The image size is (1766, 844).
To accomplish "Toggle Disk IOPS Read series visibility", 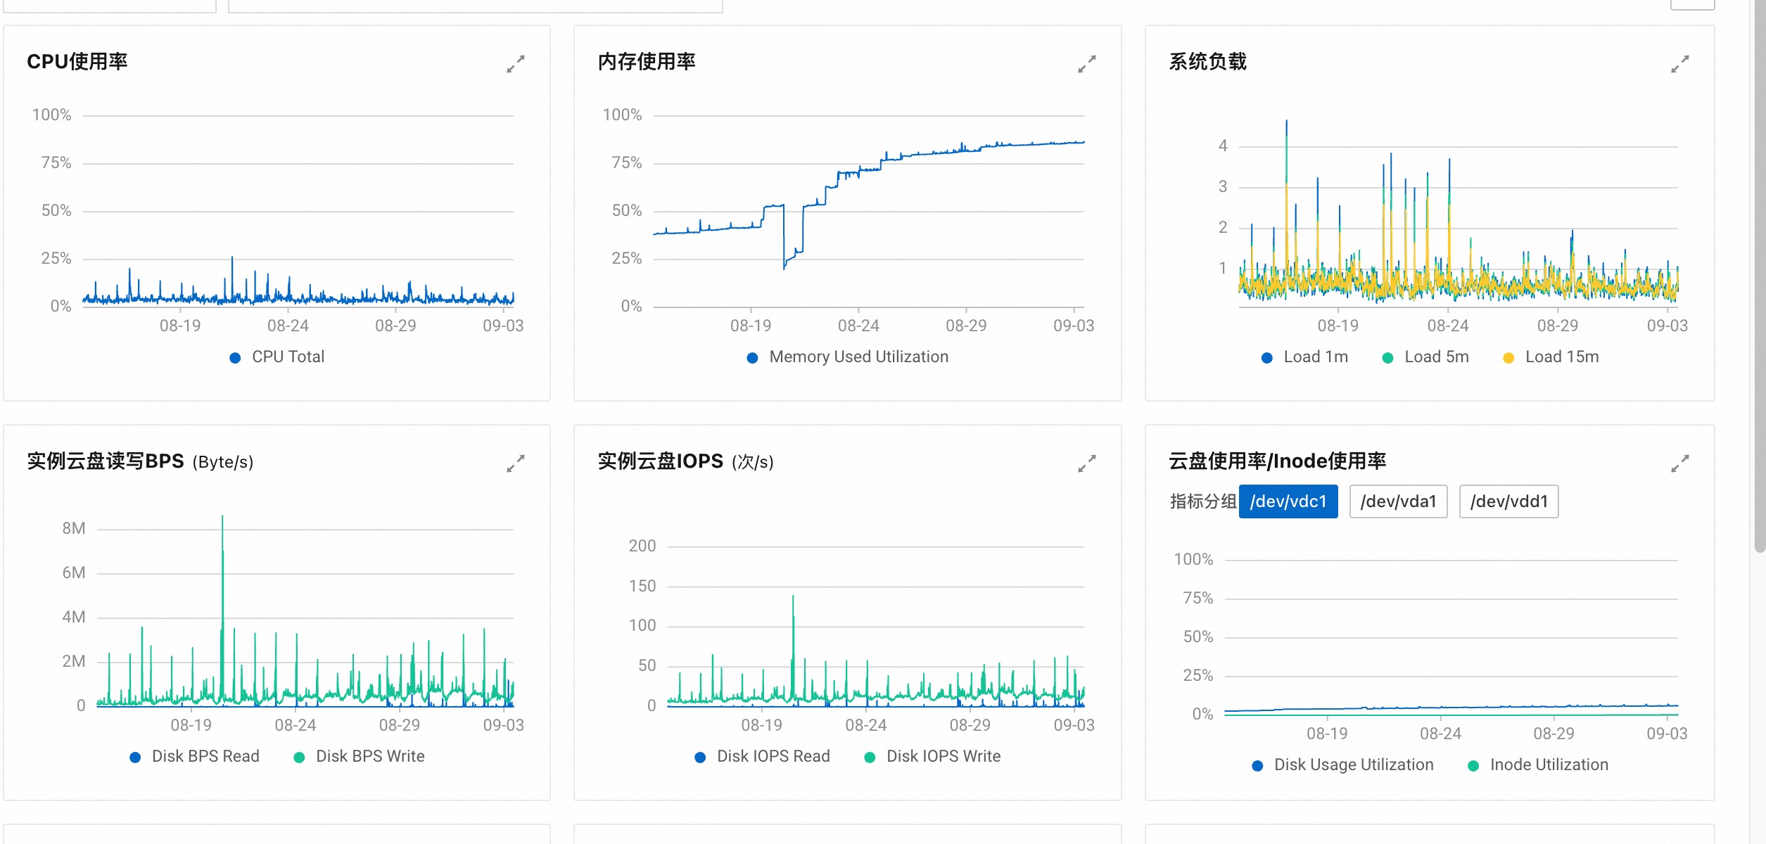I will point(763,757).
